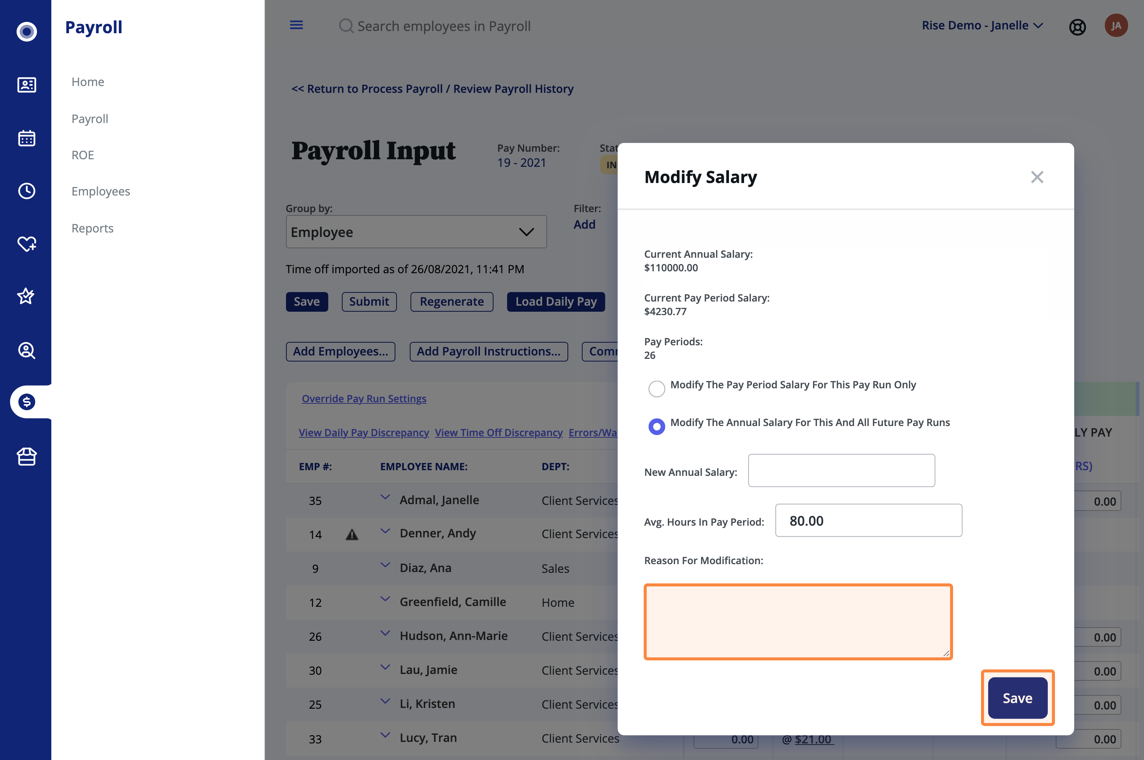Toggle the hamburger menu icon
The height and width of the screenshot is (760, 1144).
tap(297, 25)
